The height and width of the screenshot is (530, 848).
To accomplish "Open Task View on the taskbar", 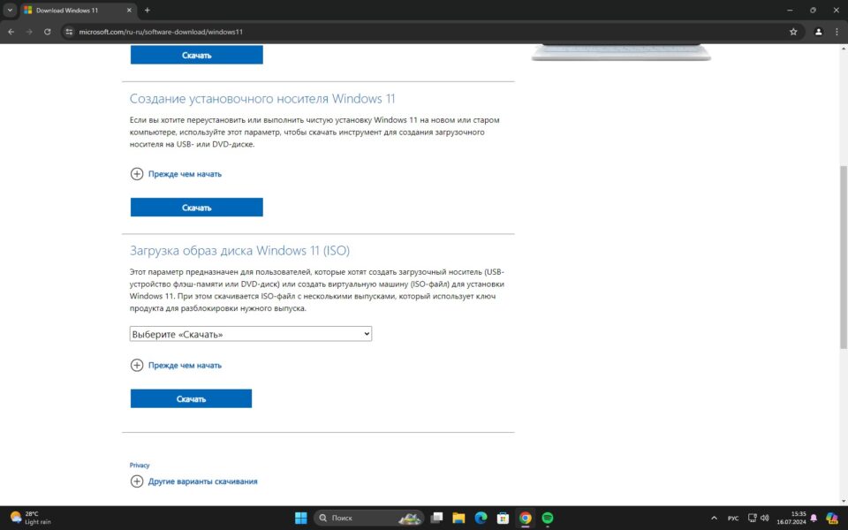I will (436, 518).
